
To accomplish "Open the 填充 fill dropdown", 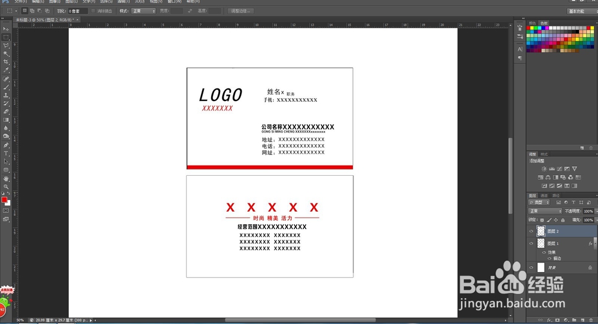I will point(596,220).
